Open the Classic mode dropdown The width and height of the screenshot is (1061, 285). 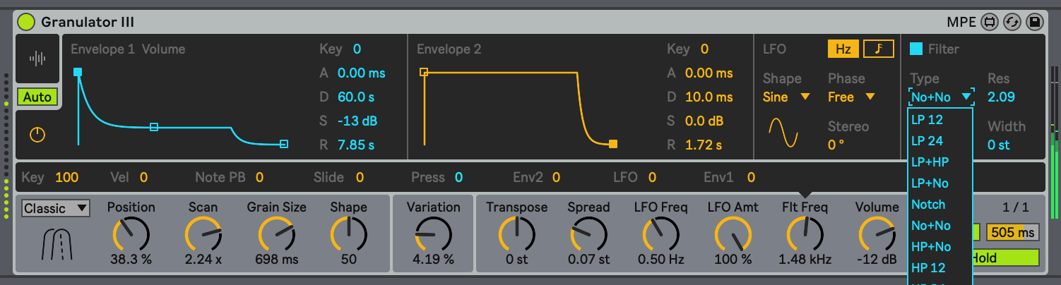[x=56, y=208]
